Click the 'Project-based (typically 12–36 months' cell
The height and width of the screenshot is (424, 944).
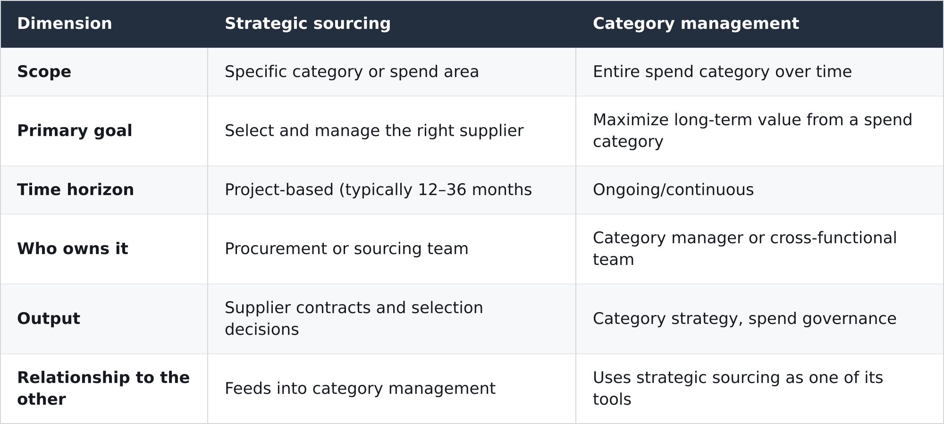tap(392, 190)
